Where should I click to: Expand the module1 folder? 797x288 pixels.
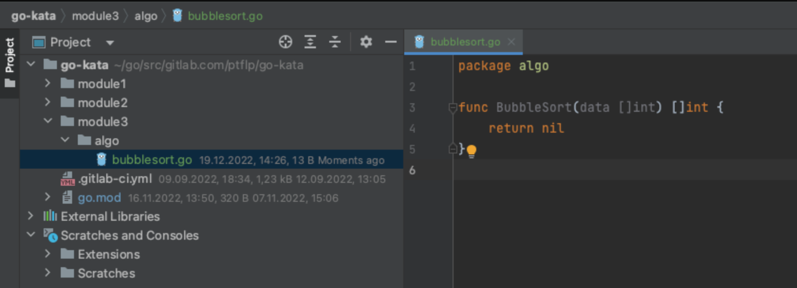click(x=47, y=84)
